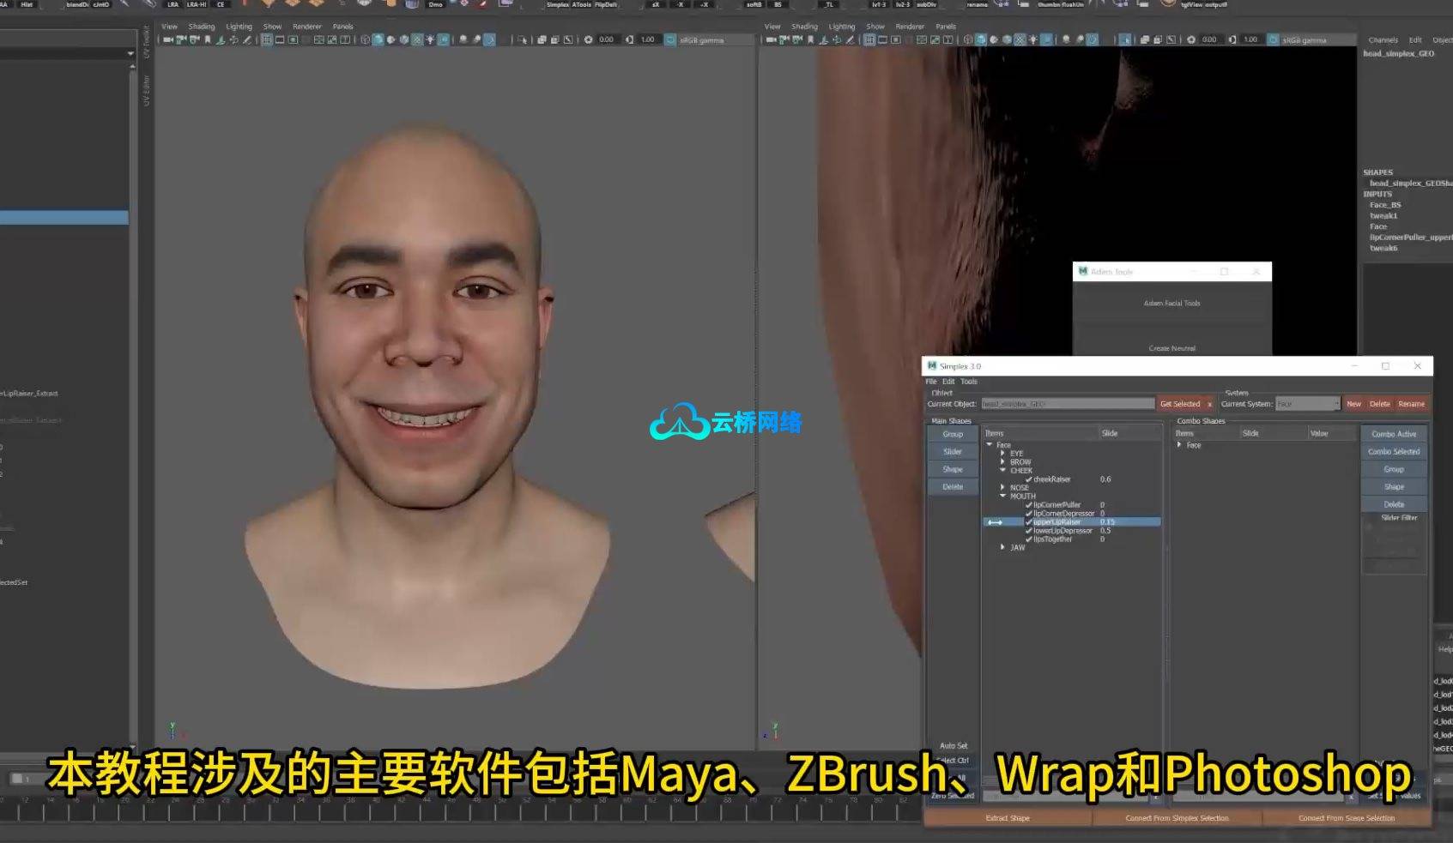Click the Get Selected button
The width and height of the screenshot is (1453, 843).
pos(1180,404)
